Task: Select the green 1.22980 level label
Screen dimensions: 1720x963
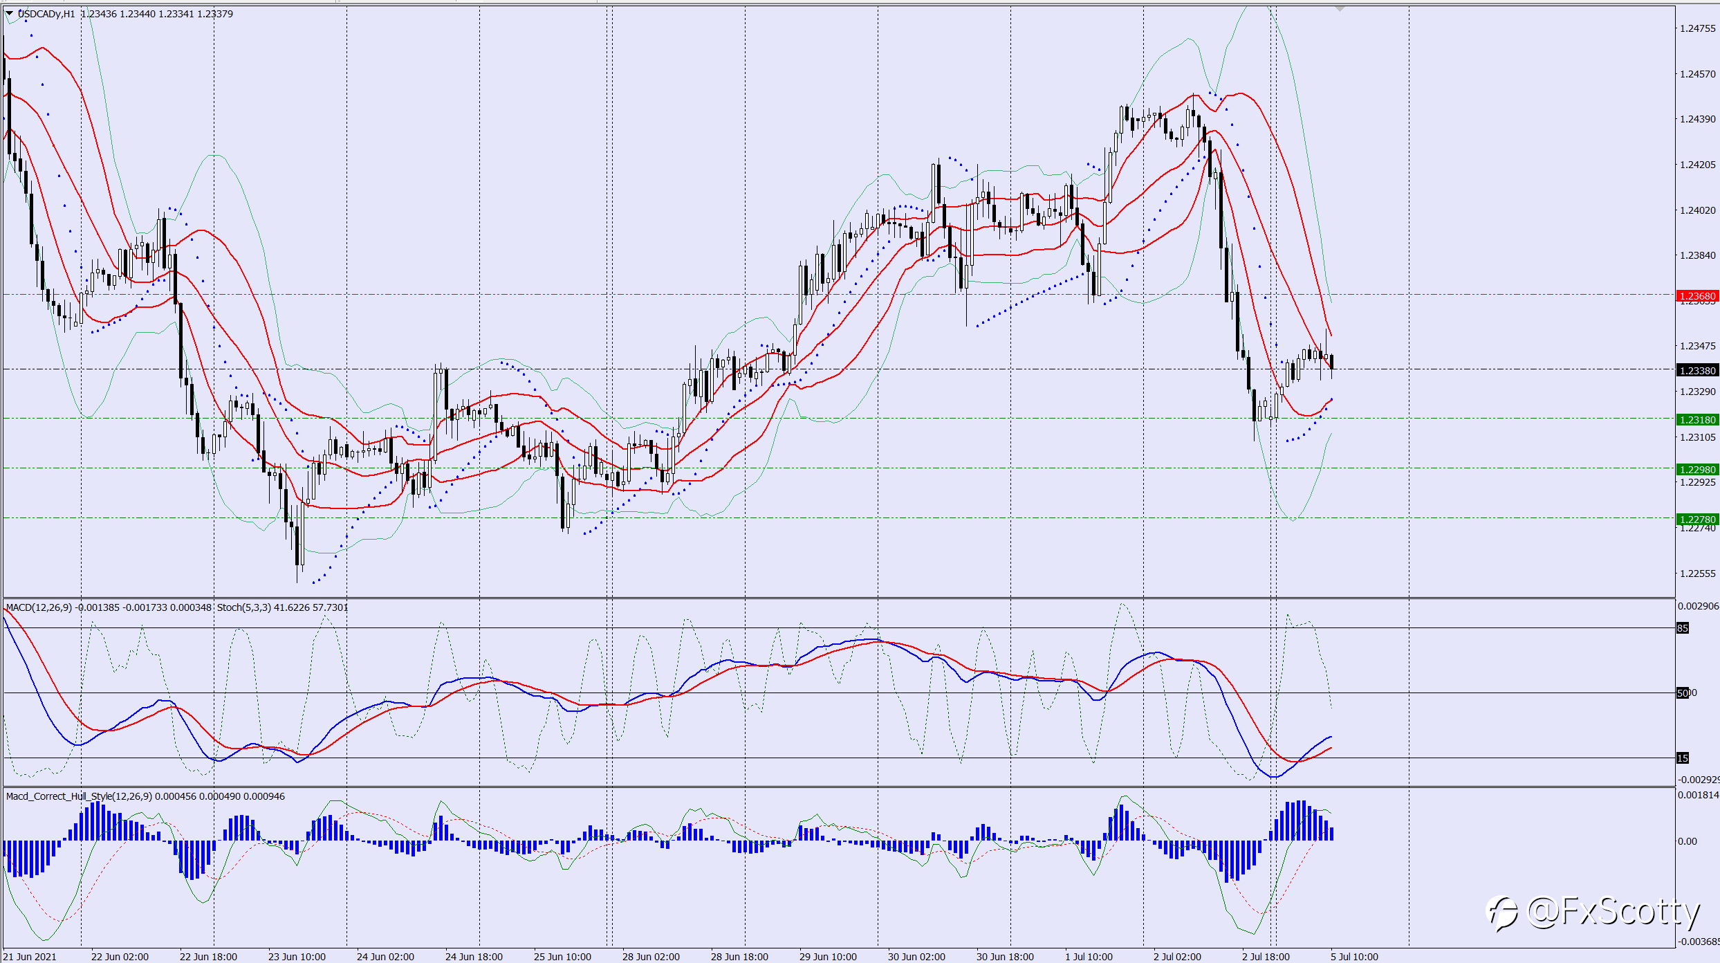Action: tap(1697, 470)
